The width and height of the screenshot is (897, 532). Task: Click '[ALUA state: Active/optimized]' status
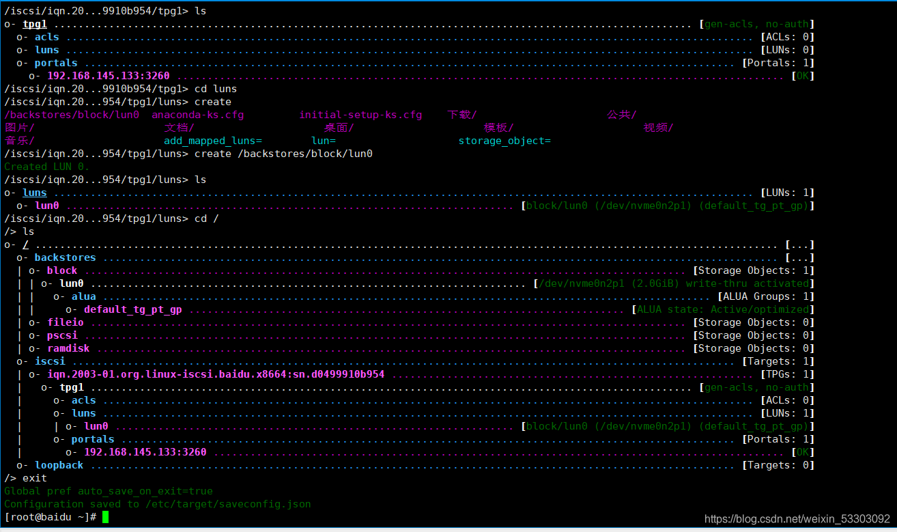[723, 309]
